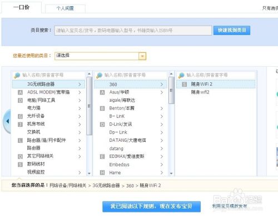Click second column scrollbar up arrow
This screenshot has height=218, width=278.
point(171,74)
